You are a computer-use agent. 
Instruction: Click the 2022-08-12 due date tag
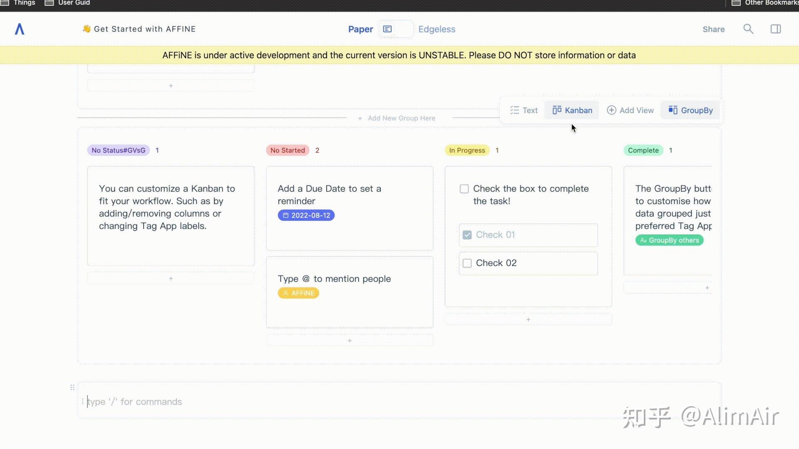click(x=306, y=215)
